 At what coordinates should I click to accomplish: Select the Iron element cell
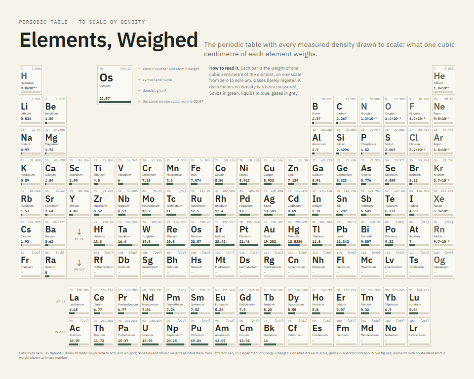click(201, 172)
